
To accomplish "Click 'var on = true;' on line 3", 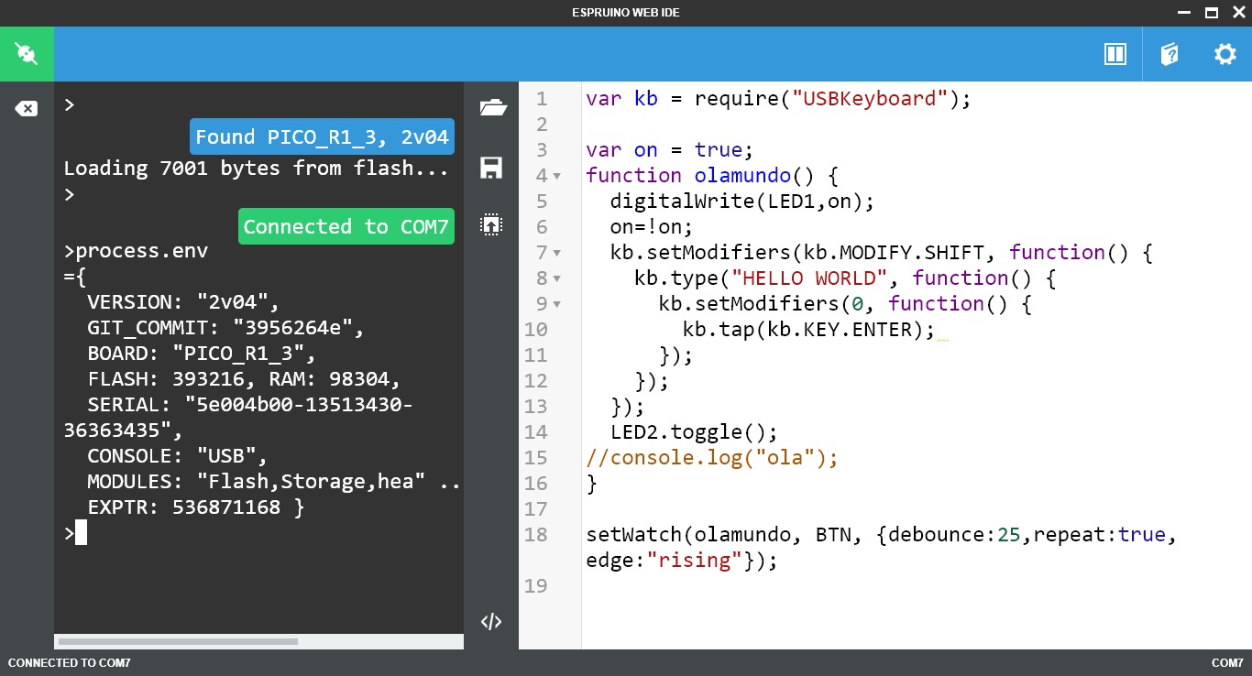I will tap(670, 150).
